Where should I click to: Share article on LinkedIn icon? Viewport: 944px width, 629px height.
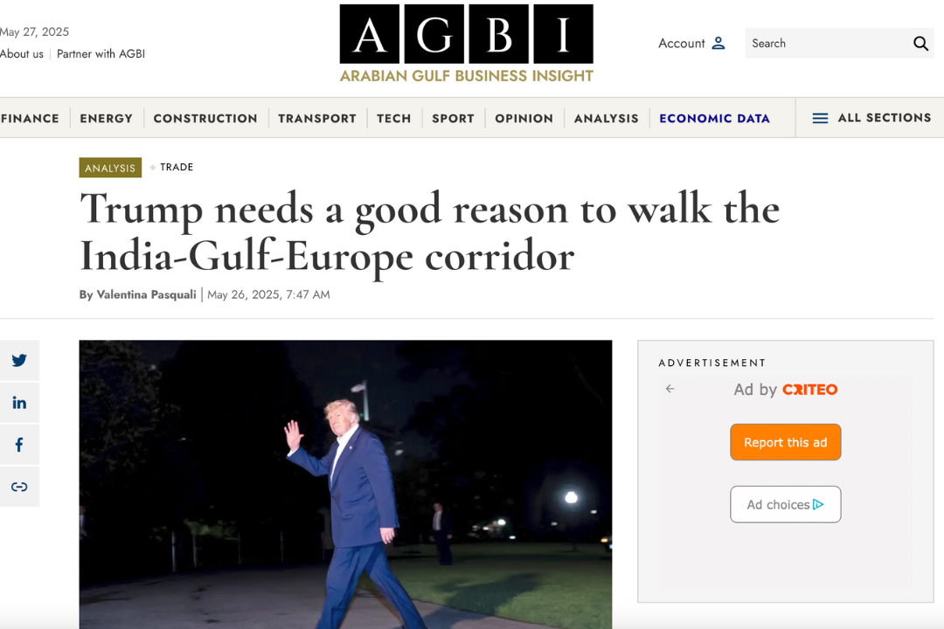[19, 403]
